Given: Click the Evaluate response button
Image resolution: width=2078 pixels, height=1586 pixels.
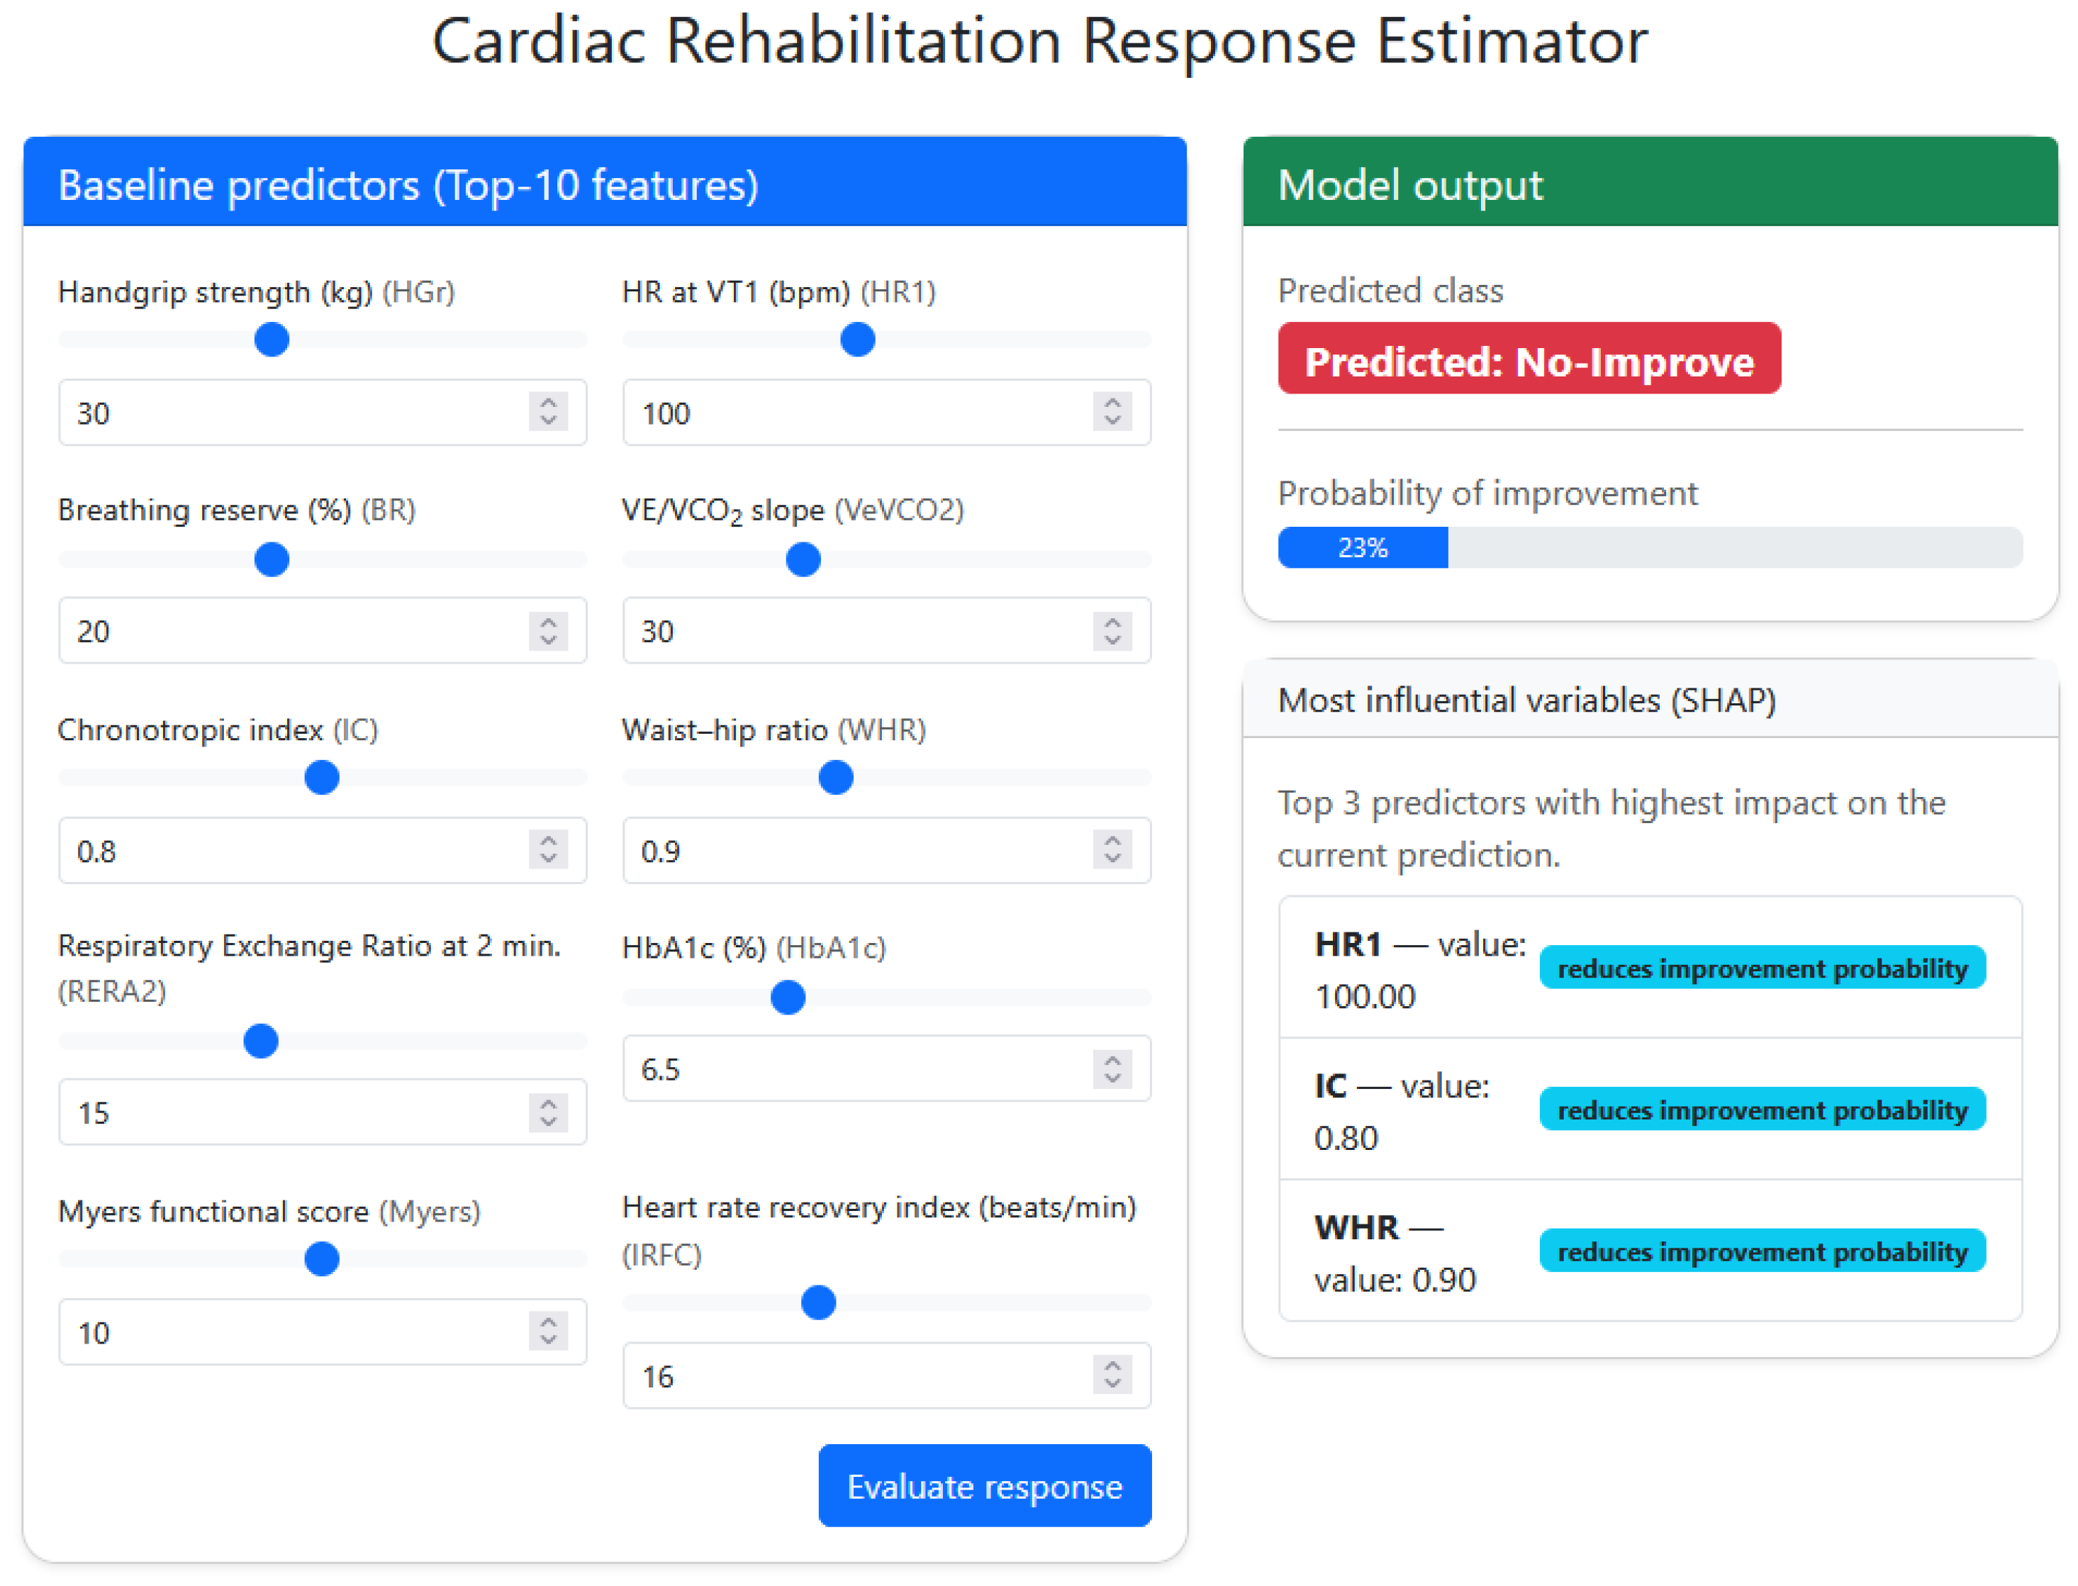Looking at the screenshot, I should 984,1486.
